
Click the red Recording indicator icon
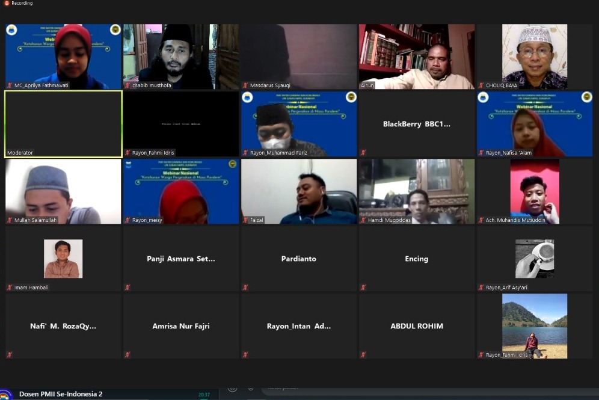(7, 4)
